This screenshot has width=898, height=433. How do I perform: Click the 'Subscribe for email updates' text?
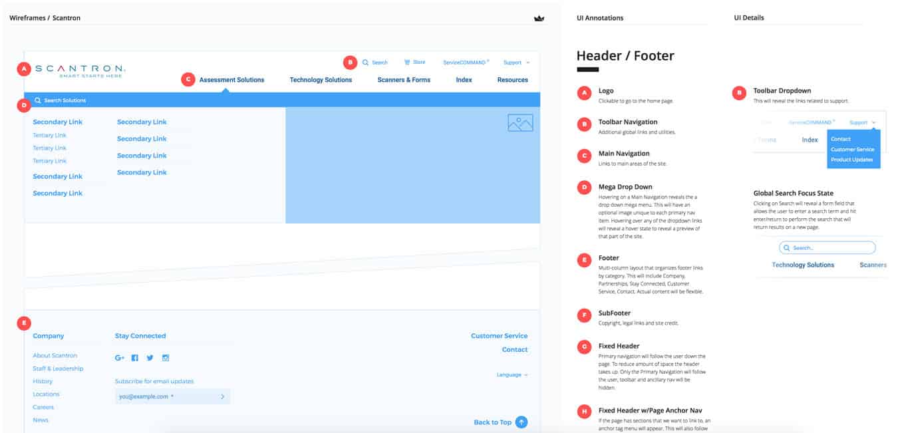click(154, 381)
